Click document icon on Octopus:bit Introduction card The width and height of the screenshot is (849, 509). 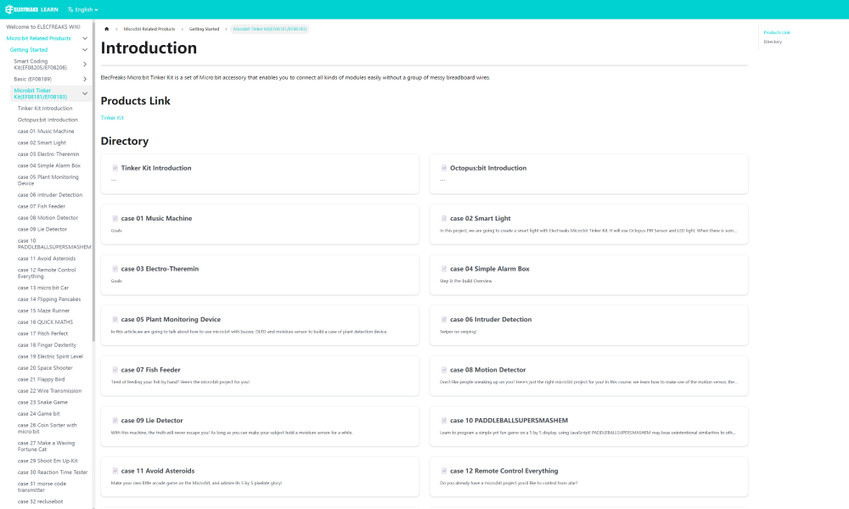pyautogui.click(x=443, y=168)
